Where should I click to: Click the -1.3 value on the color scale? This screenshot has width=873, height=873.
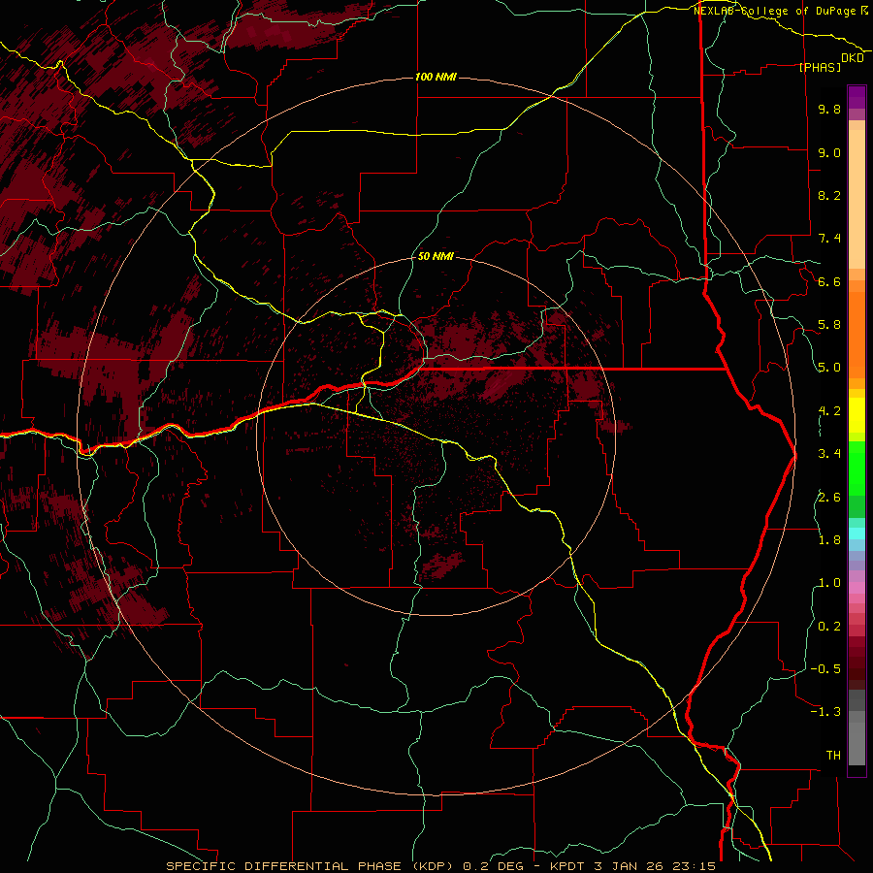[x=825, y=712]
